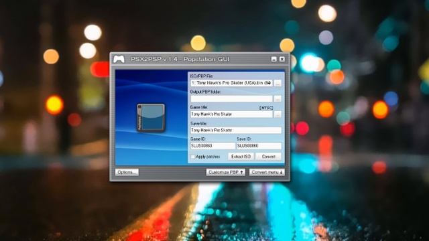The width and height of the screenshot is (429, 241).
Task: Click the Save ID field
Action: click(x=259, y=146)
